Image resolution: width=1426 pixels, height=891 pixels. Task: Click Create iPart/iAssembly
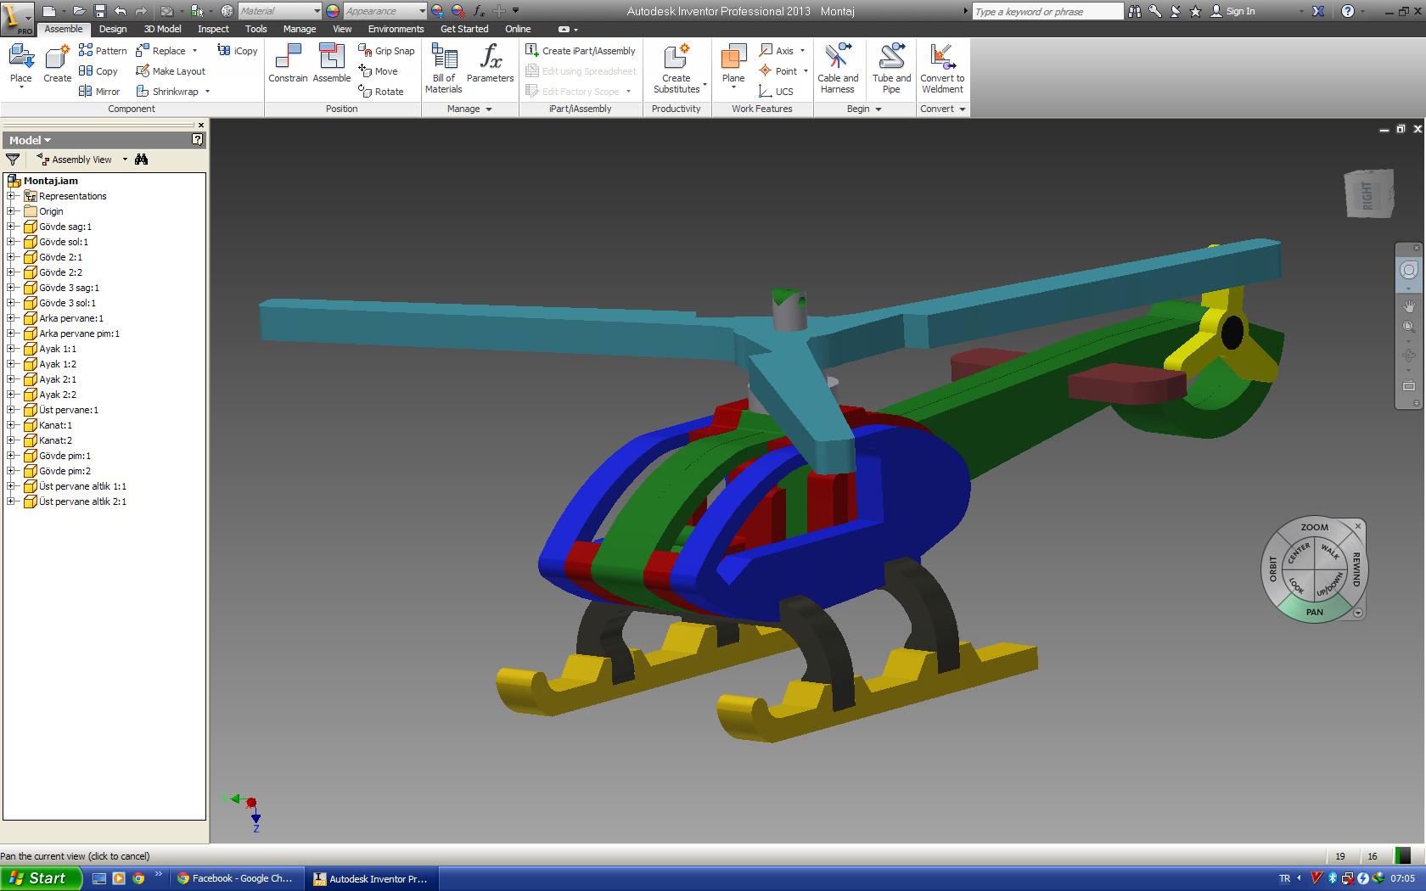[581, 51]
